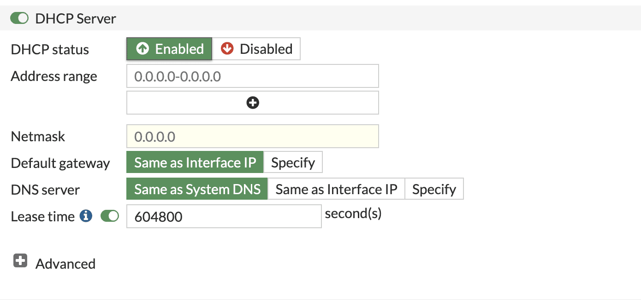This screenshot has width=641, height=300.
Task: Choose Specify for Default gateway
Action: click(x=293, y=163)
